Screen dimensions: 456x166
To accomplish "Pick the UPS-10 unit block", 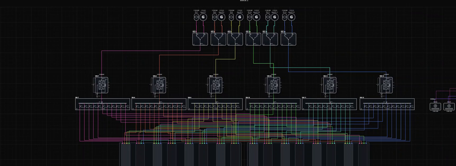I will 273,85.
